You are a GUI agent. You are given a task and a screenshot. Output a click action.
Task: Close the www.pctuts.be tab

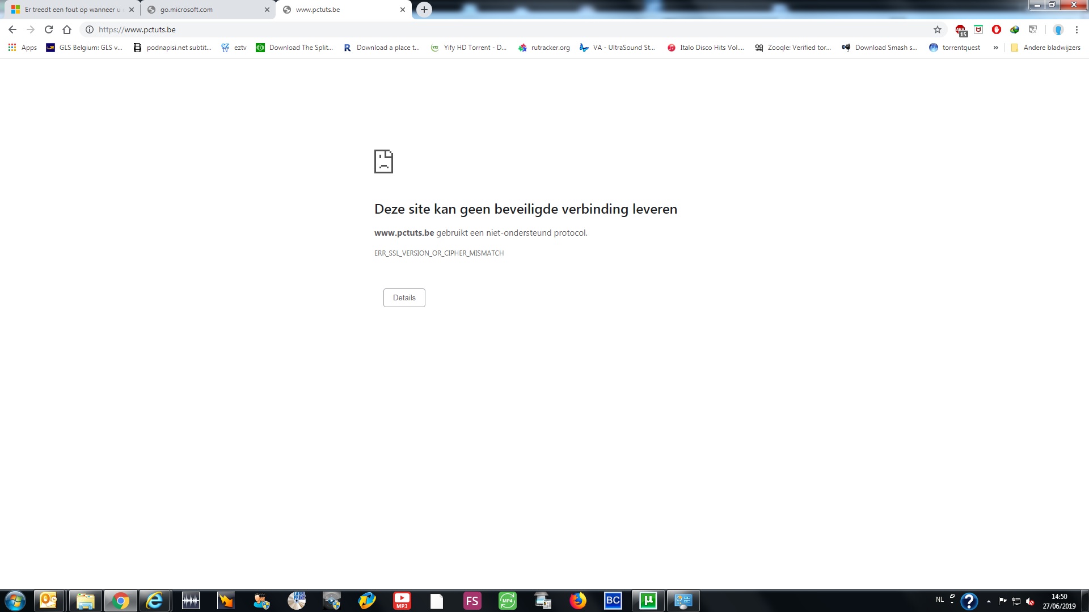click(x=403, y=10)
